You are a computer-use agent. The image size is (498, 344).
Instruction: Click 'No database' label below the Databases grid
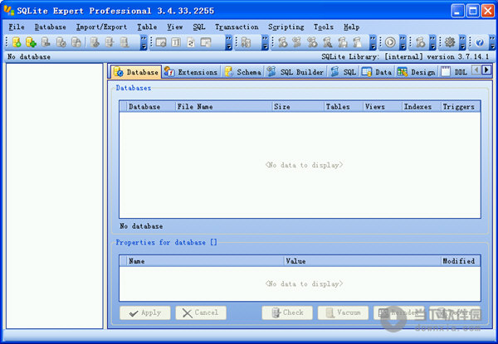[141, 226]
